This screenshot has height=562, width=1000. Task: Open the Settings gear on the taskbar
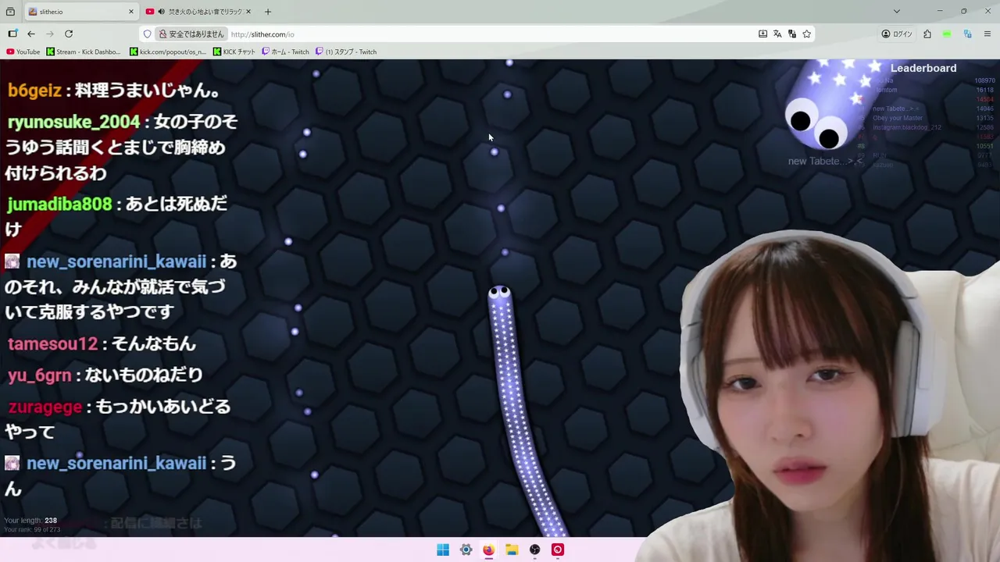pos(466,550)
